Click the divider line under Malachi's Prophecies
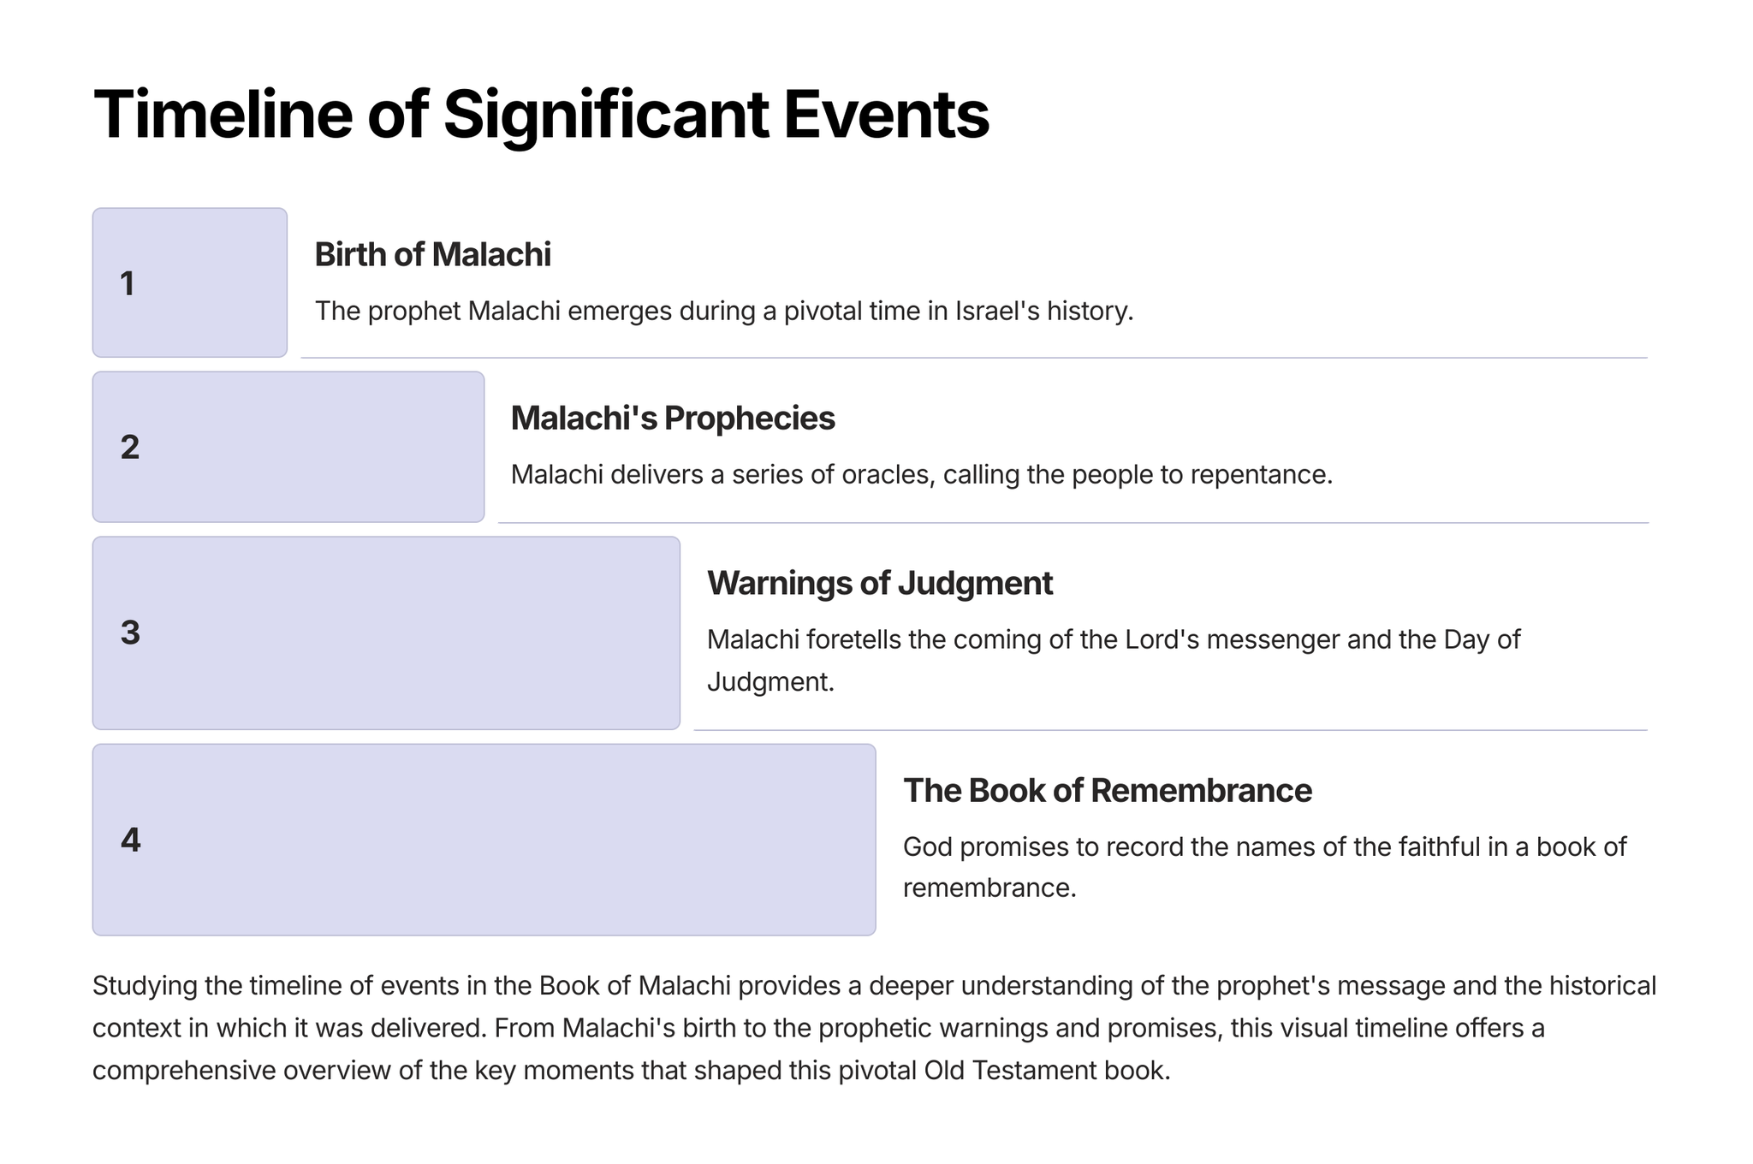 click(1073, 522)
